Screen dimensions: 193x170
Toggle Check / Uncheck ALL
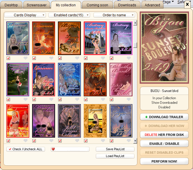(26, 149)
